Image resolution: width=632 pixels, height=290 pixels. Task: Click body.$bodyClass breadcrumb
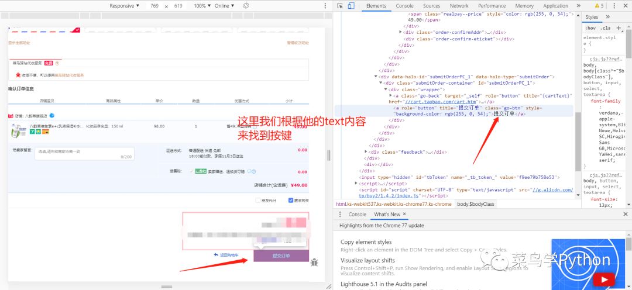476,204
